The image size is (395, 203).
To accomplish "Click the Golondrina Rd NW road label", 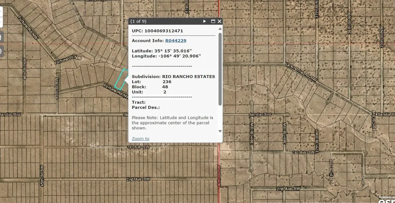I will (x=301, y=72).
